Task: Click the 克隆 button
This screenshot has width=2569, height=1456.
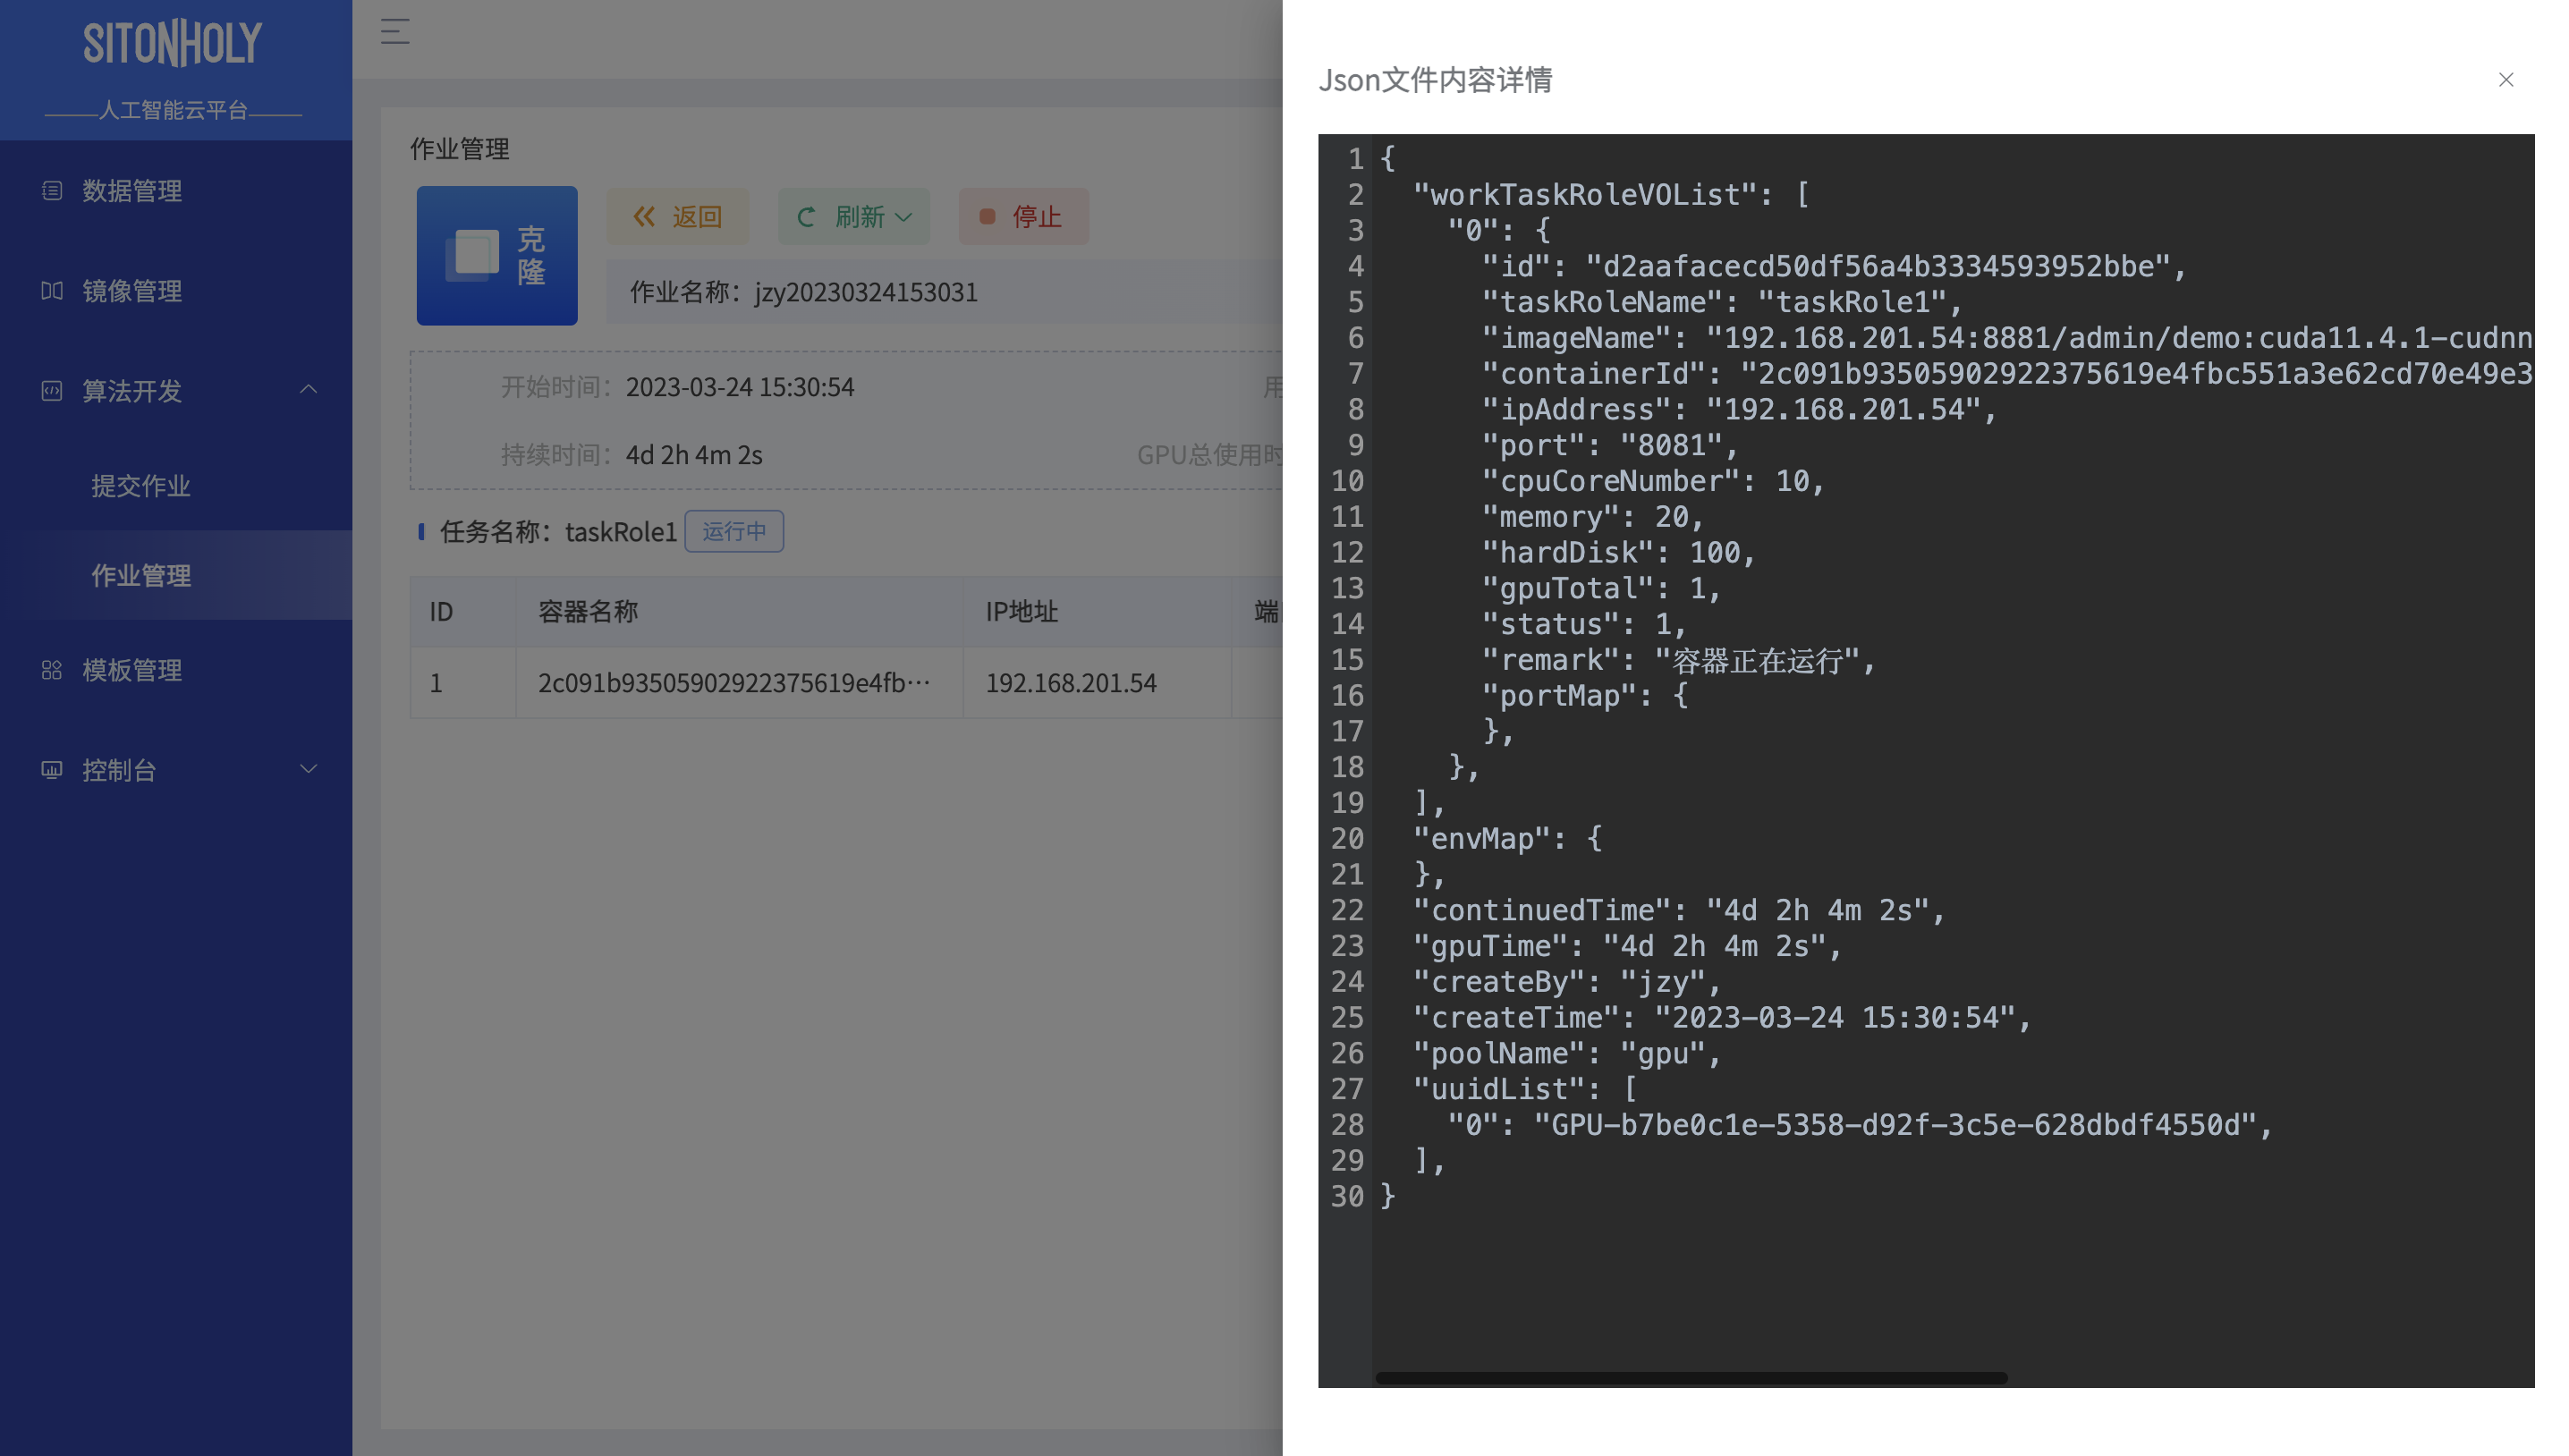Action: point(497,255)
